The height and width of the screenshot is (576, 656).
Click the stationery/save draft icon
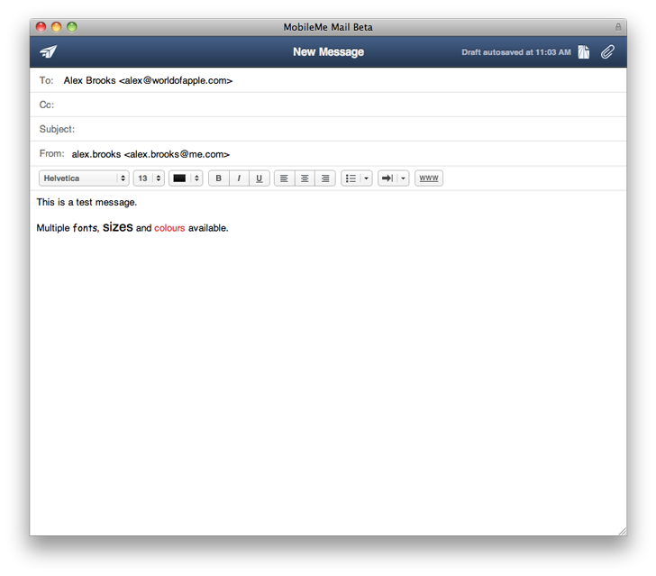click(x=584, y=52)
